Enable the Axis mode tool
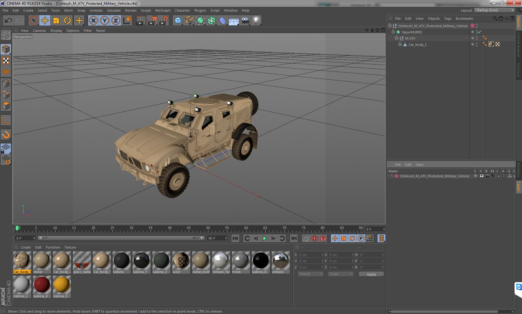Screen dimensions: 522x314 tap(6, 120)
